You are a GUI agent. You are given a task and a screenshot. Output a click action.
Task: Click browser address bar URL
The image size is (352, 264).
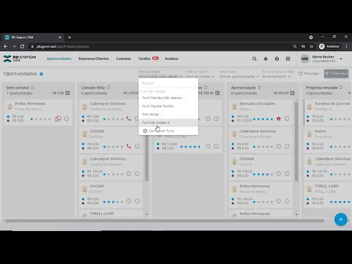63,46
